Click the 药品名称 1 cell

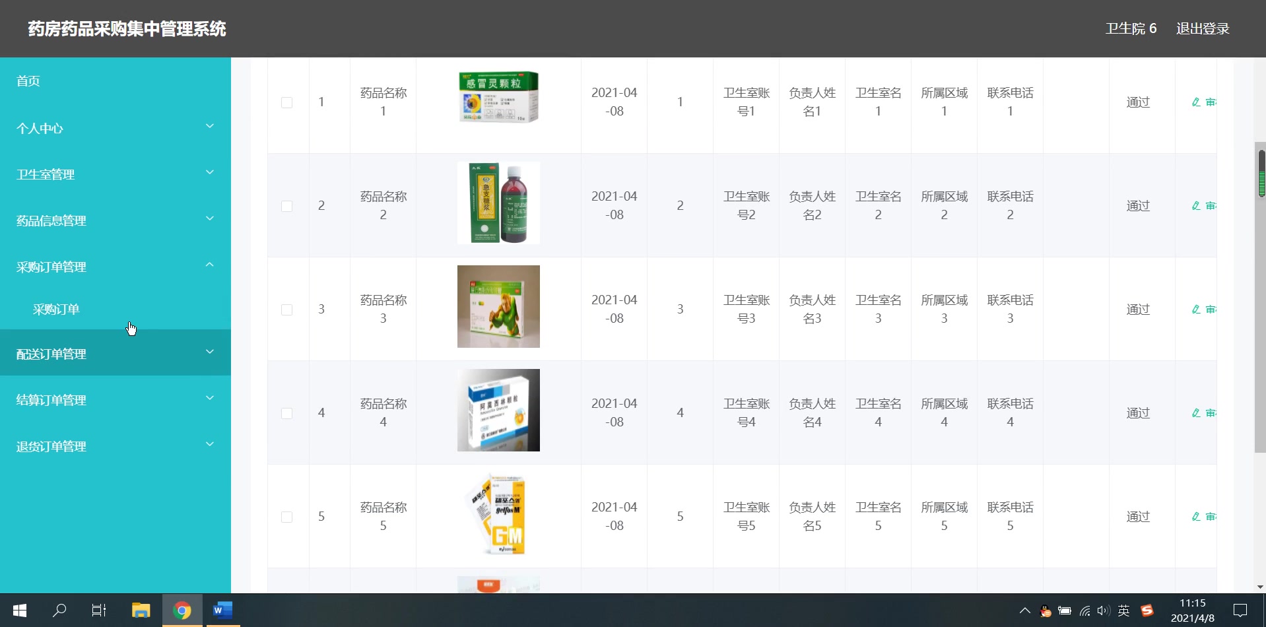point(383,102)
